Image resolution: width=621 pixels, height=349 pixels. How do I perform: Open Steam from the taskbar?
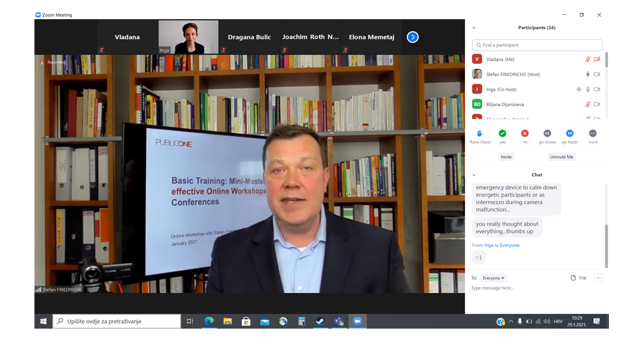tap(320, 321)
